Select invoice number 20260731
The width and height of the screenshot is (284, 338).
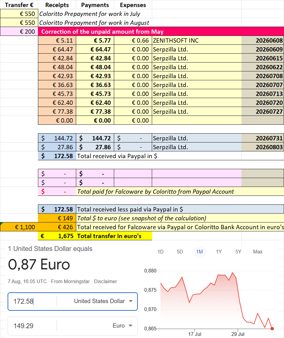[263, 138]
